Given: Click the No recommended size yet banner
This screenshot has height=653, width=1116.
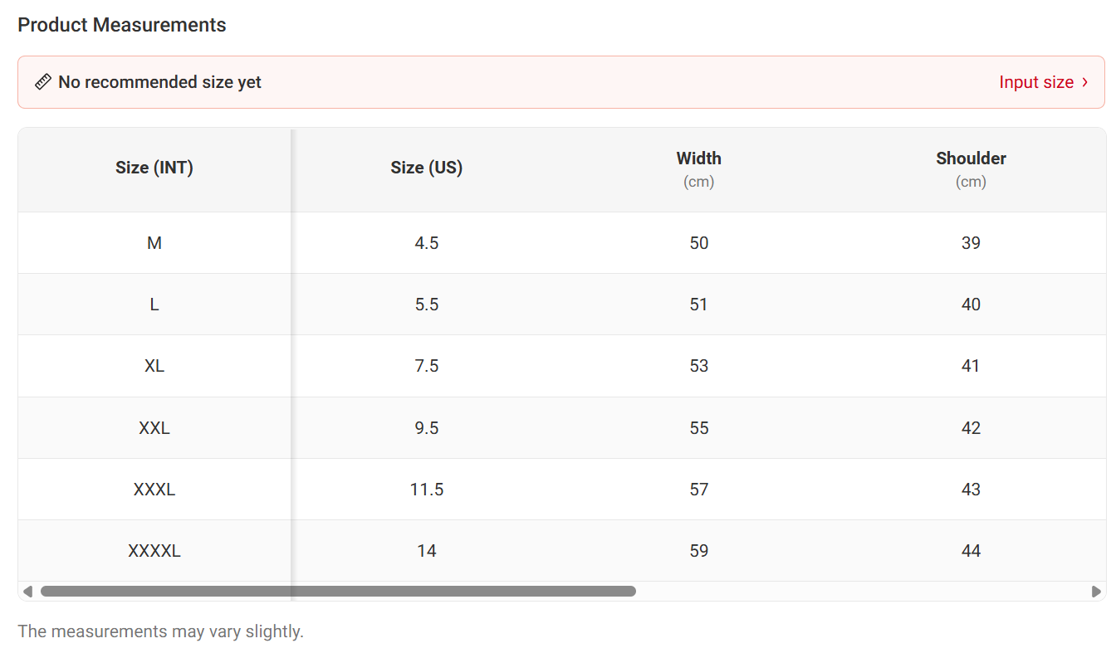Looking at the screenshot, I should pyautogui.click(x=159, y=82).
